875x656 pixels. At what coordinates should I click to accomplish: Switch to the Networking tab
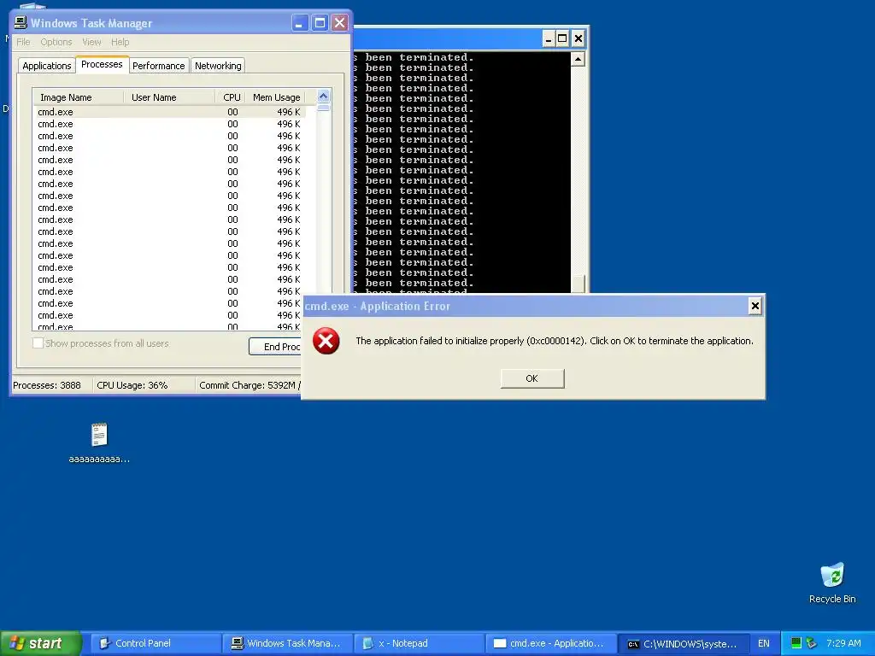(218, 66)
